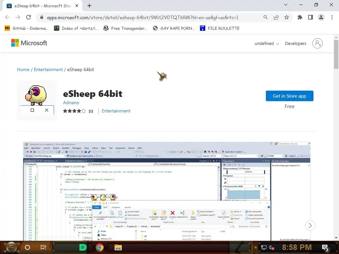339x254 pixels.
Task: Bookmark this page with star icon
Action: coord(286,17)
